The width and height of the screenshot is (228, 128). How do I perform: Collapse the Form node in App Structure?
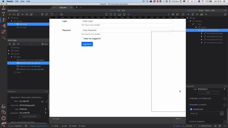(199, 30)
